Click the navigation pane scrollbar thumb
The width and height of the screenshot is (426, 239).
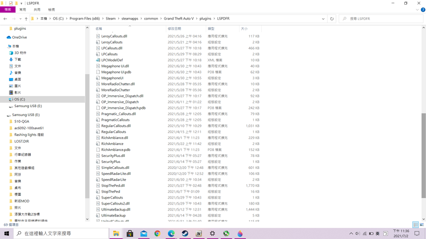[x=87, y=136]
